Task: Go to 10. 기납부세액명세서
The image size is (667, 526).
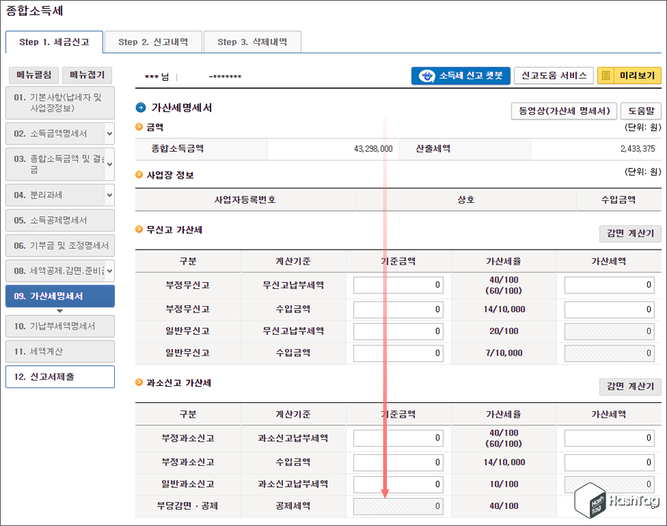Action: click(x=59, y=326)
